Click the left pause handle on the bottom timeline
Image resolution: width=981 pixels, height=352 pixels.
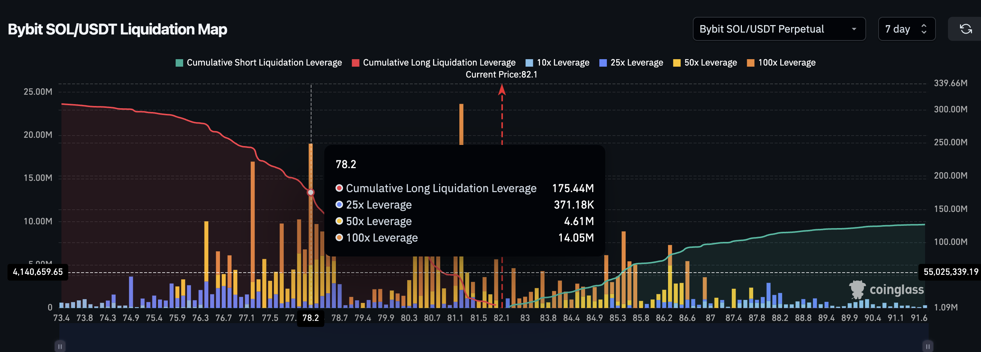[x=60, y=346]
